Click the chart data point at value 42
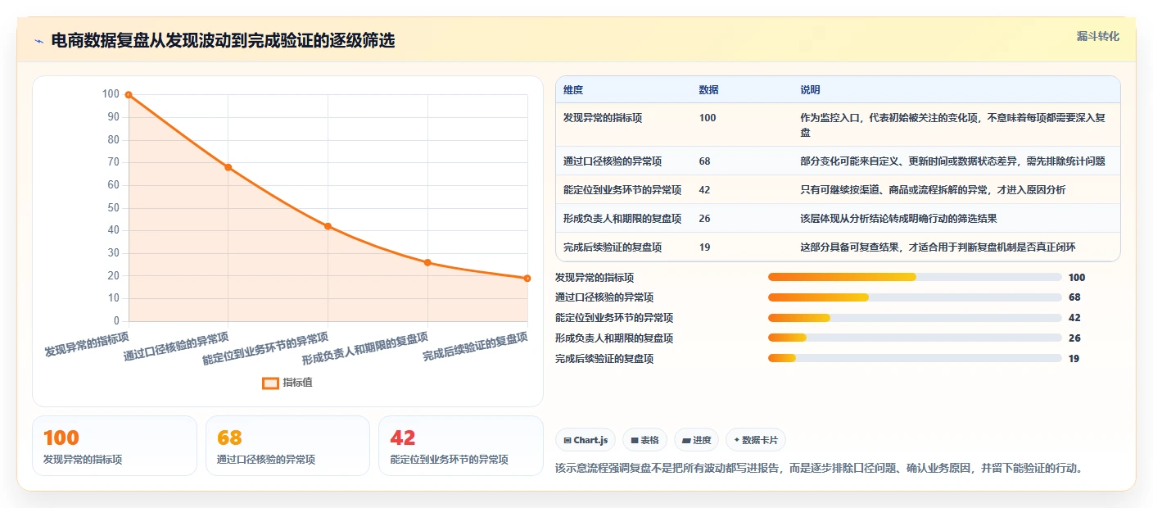Viewport: 1153px width, 508px height. pos(328,226)
